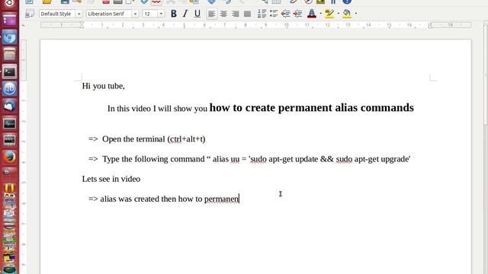This screenshot has height=274, width=488.
Task: Toggle AutoSpellcheck red wavy icon
Action: 156,2
